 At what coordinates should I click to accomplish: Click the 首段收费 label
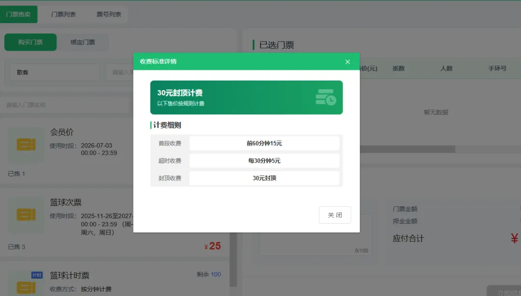pos(170,143)
